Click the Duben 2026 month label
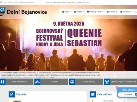The height and width of the screenshot is (102, 137). 108,101
